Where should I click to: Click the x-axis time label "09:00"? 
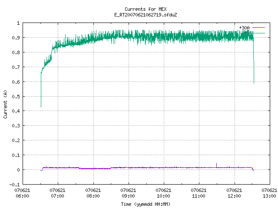tap(128, 196)
